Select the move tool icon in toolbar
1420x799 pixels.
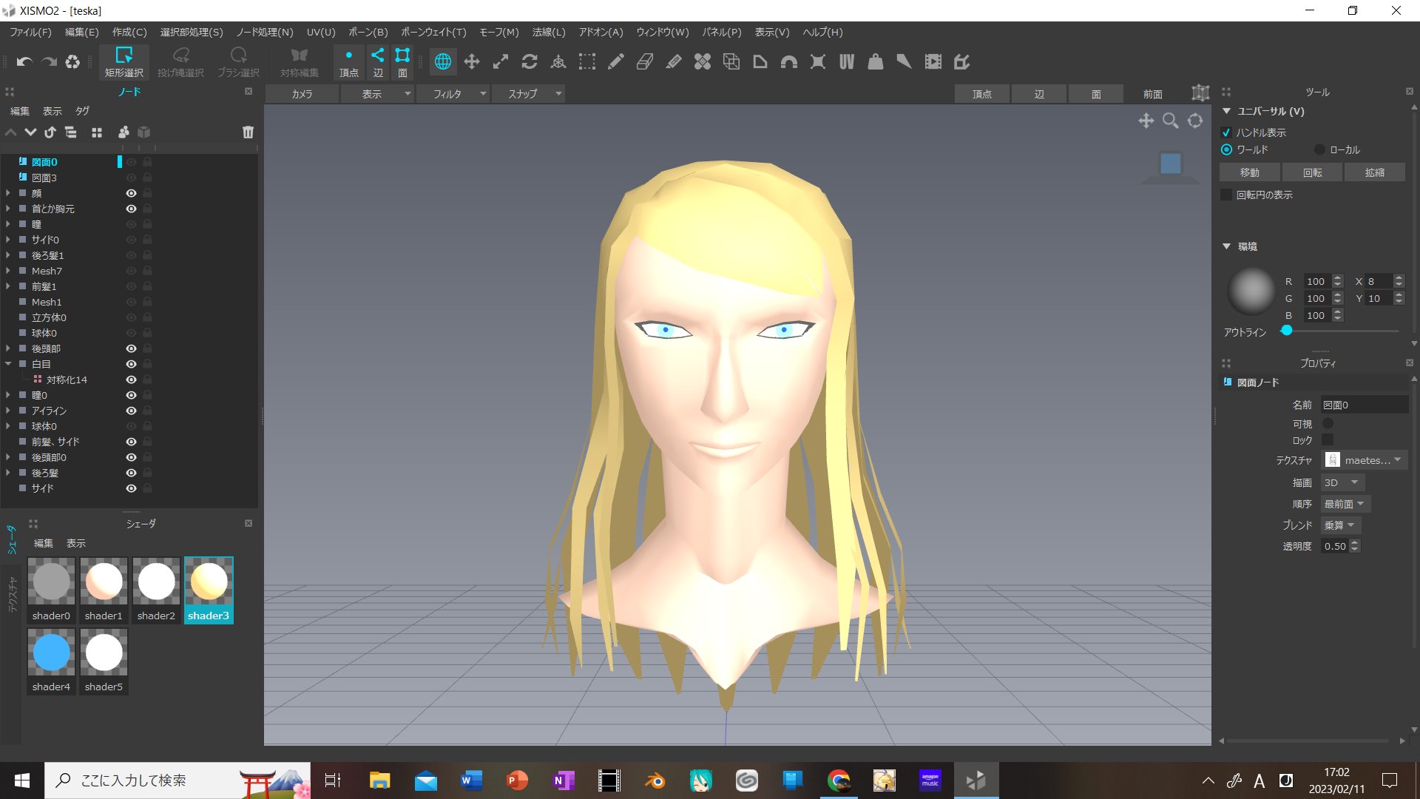(x=472, y=62)
